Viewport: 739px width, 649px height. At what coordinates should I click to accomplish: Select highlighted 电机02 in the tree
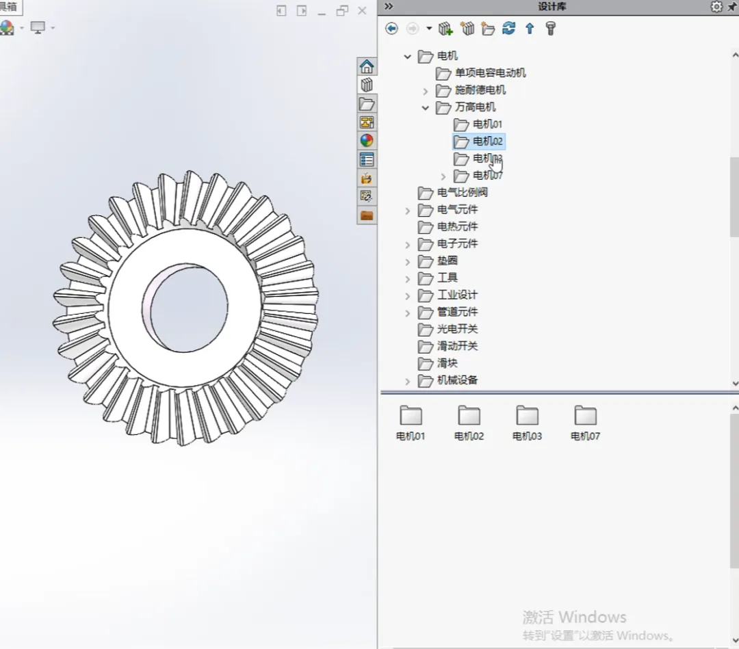478,142
